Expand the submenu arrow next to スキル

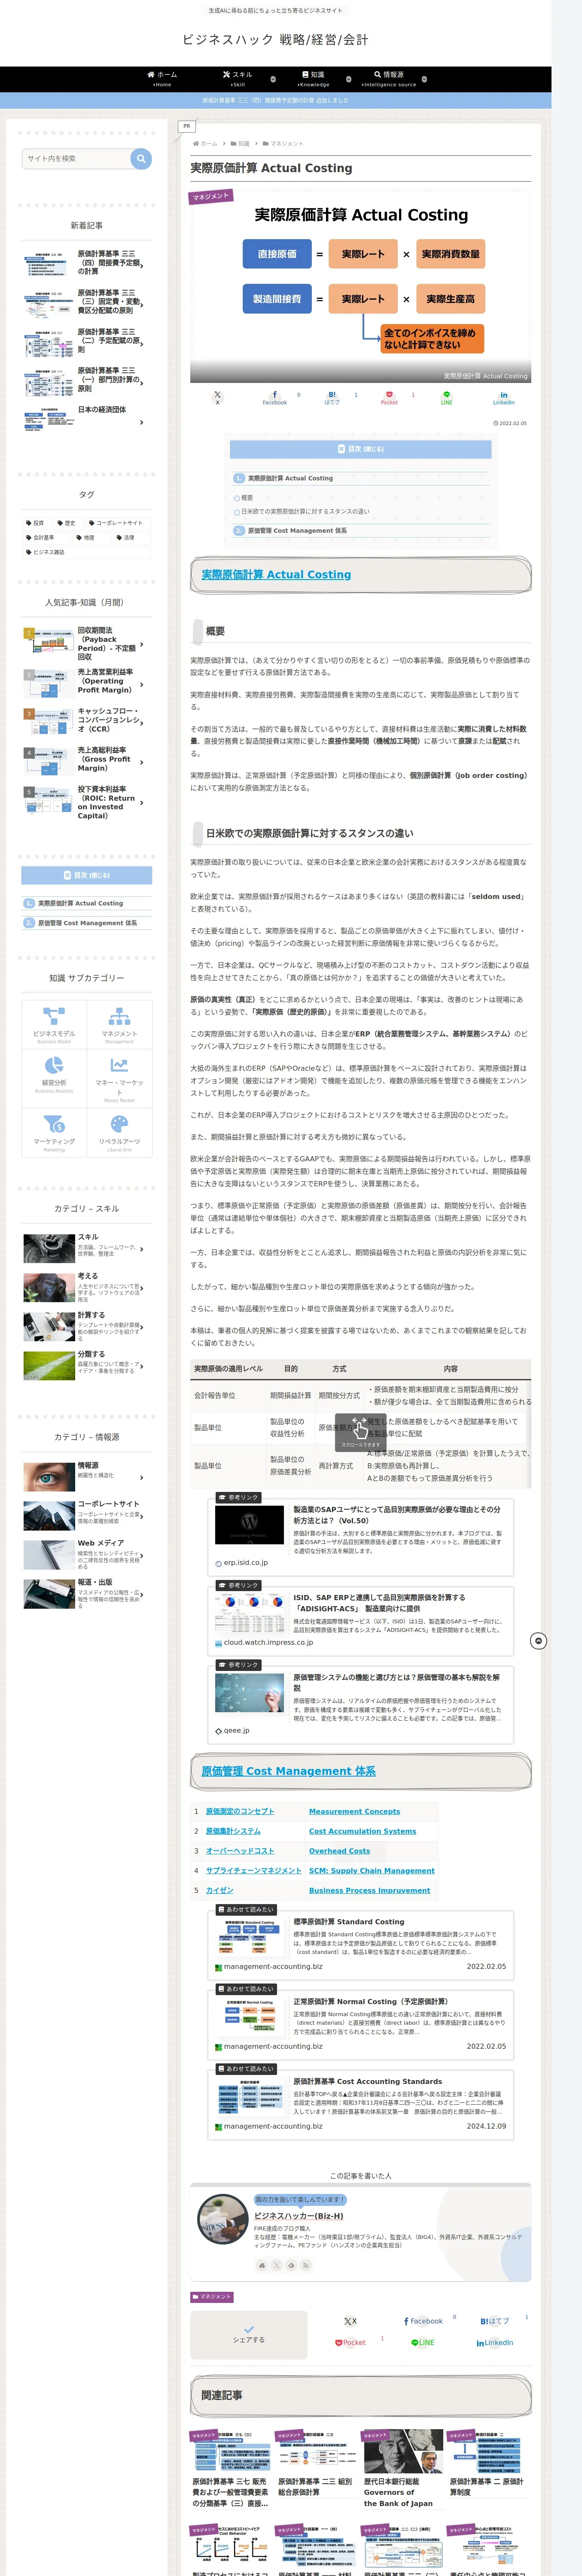coord(273,79)
